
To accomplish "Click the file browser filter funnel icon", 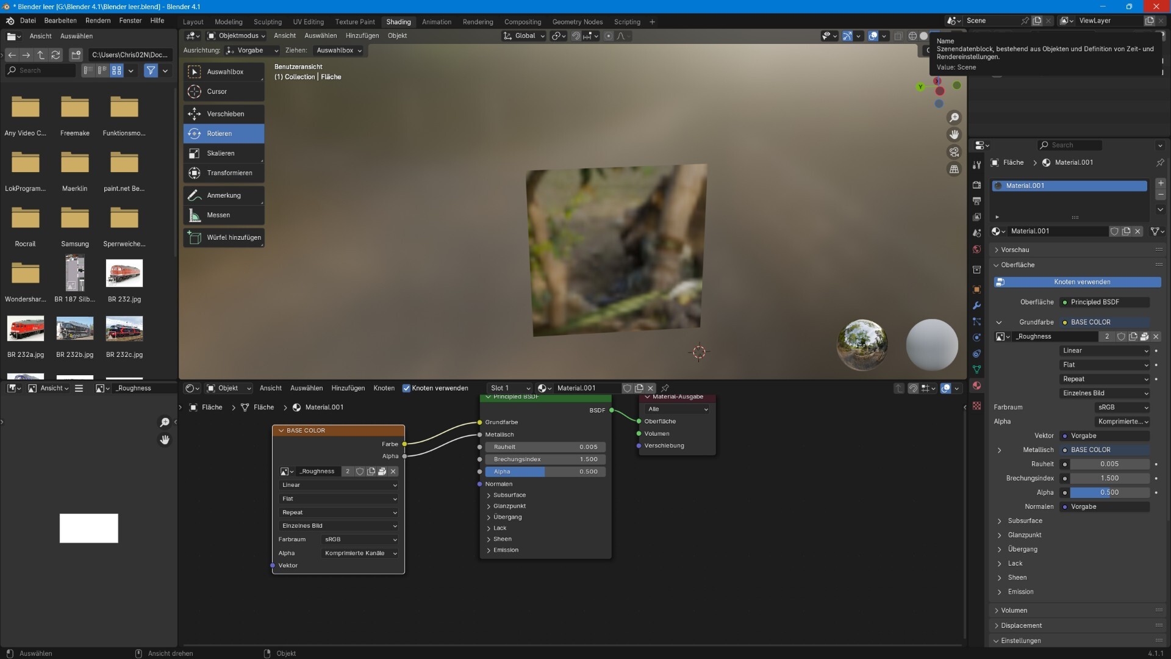I will [151, 71].
